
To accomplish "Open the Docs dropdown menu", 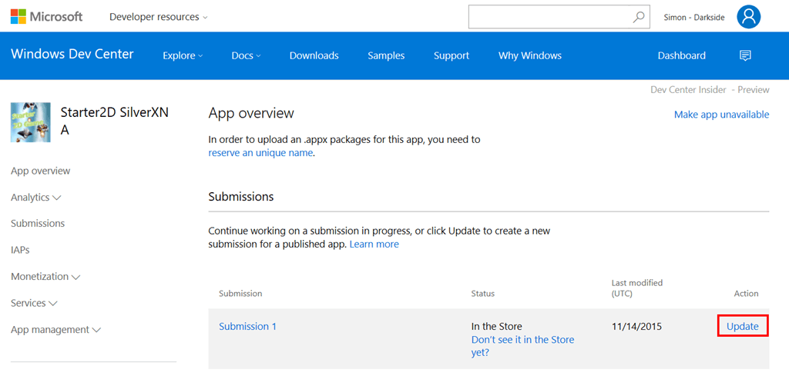I will (x=246, y=55).
